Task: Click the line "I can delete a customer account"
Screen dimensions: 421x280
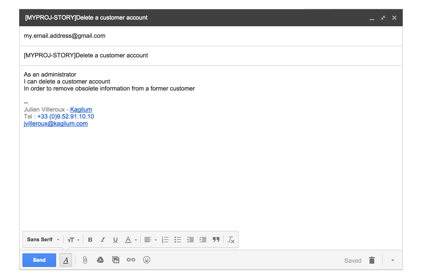Action: point(67,82)
